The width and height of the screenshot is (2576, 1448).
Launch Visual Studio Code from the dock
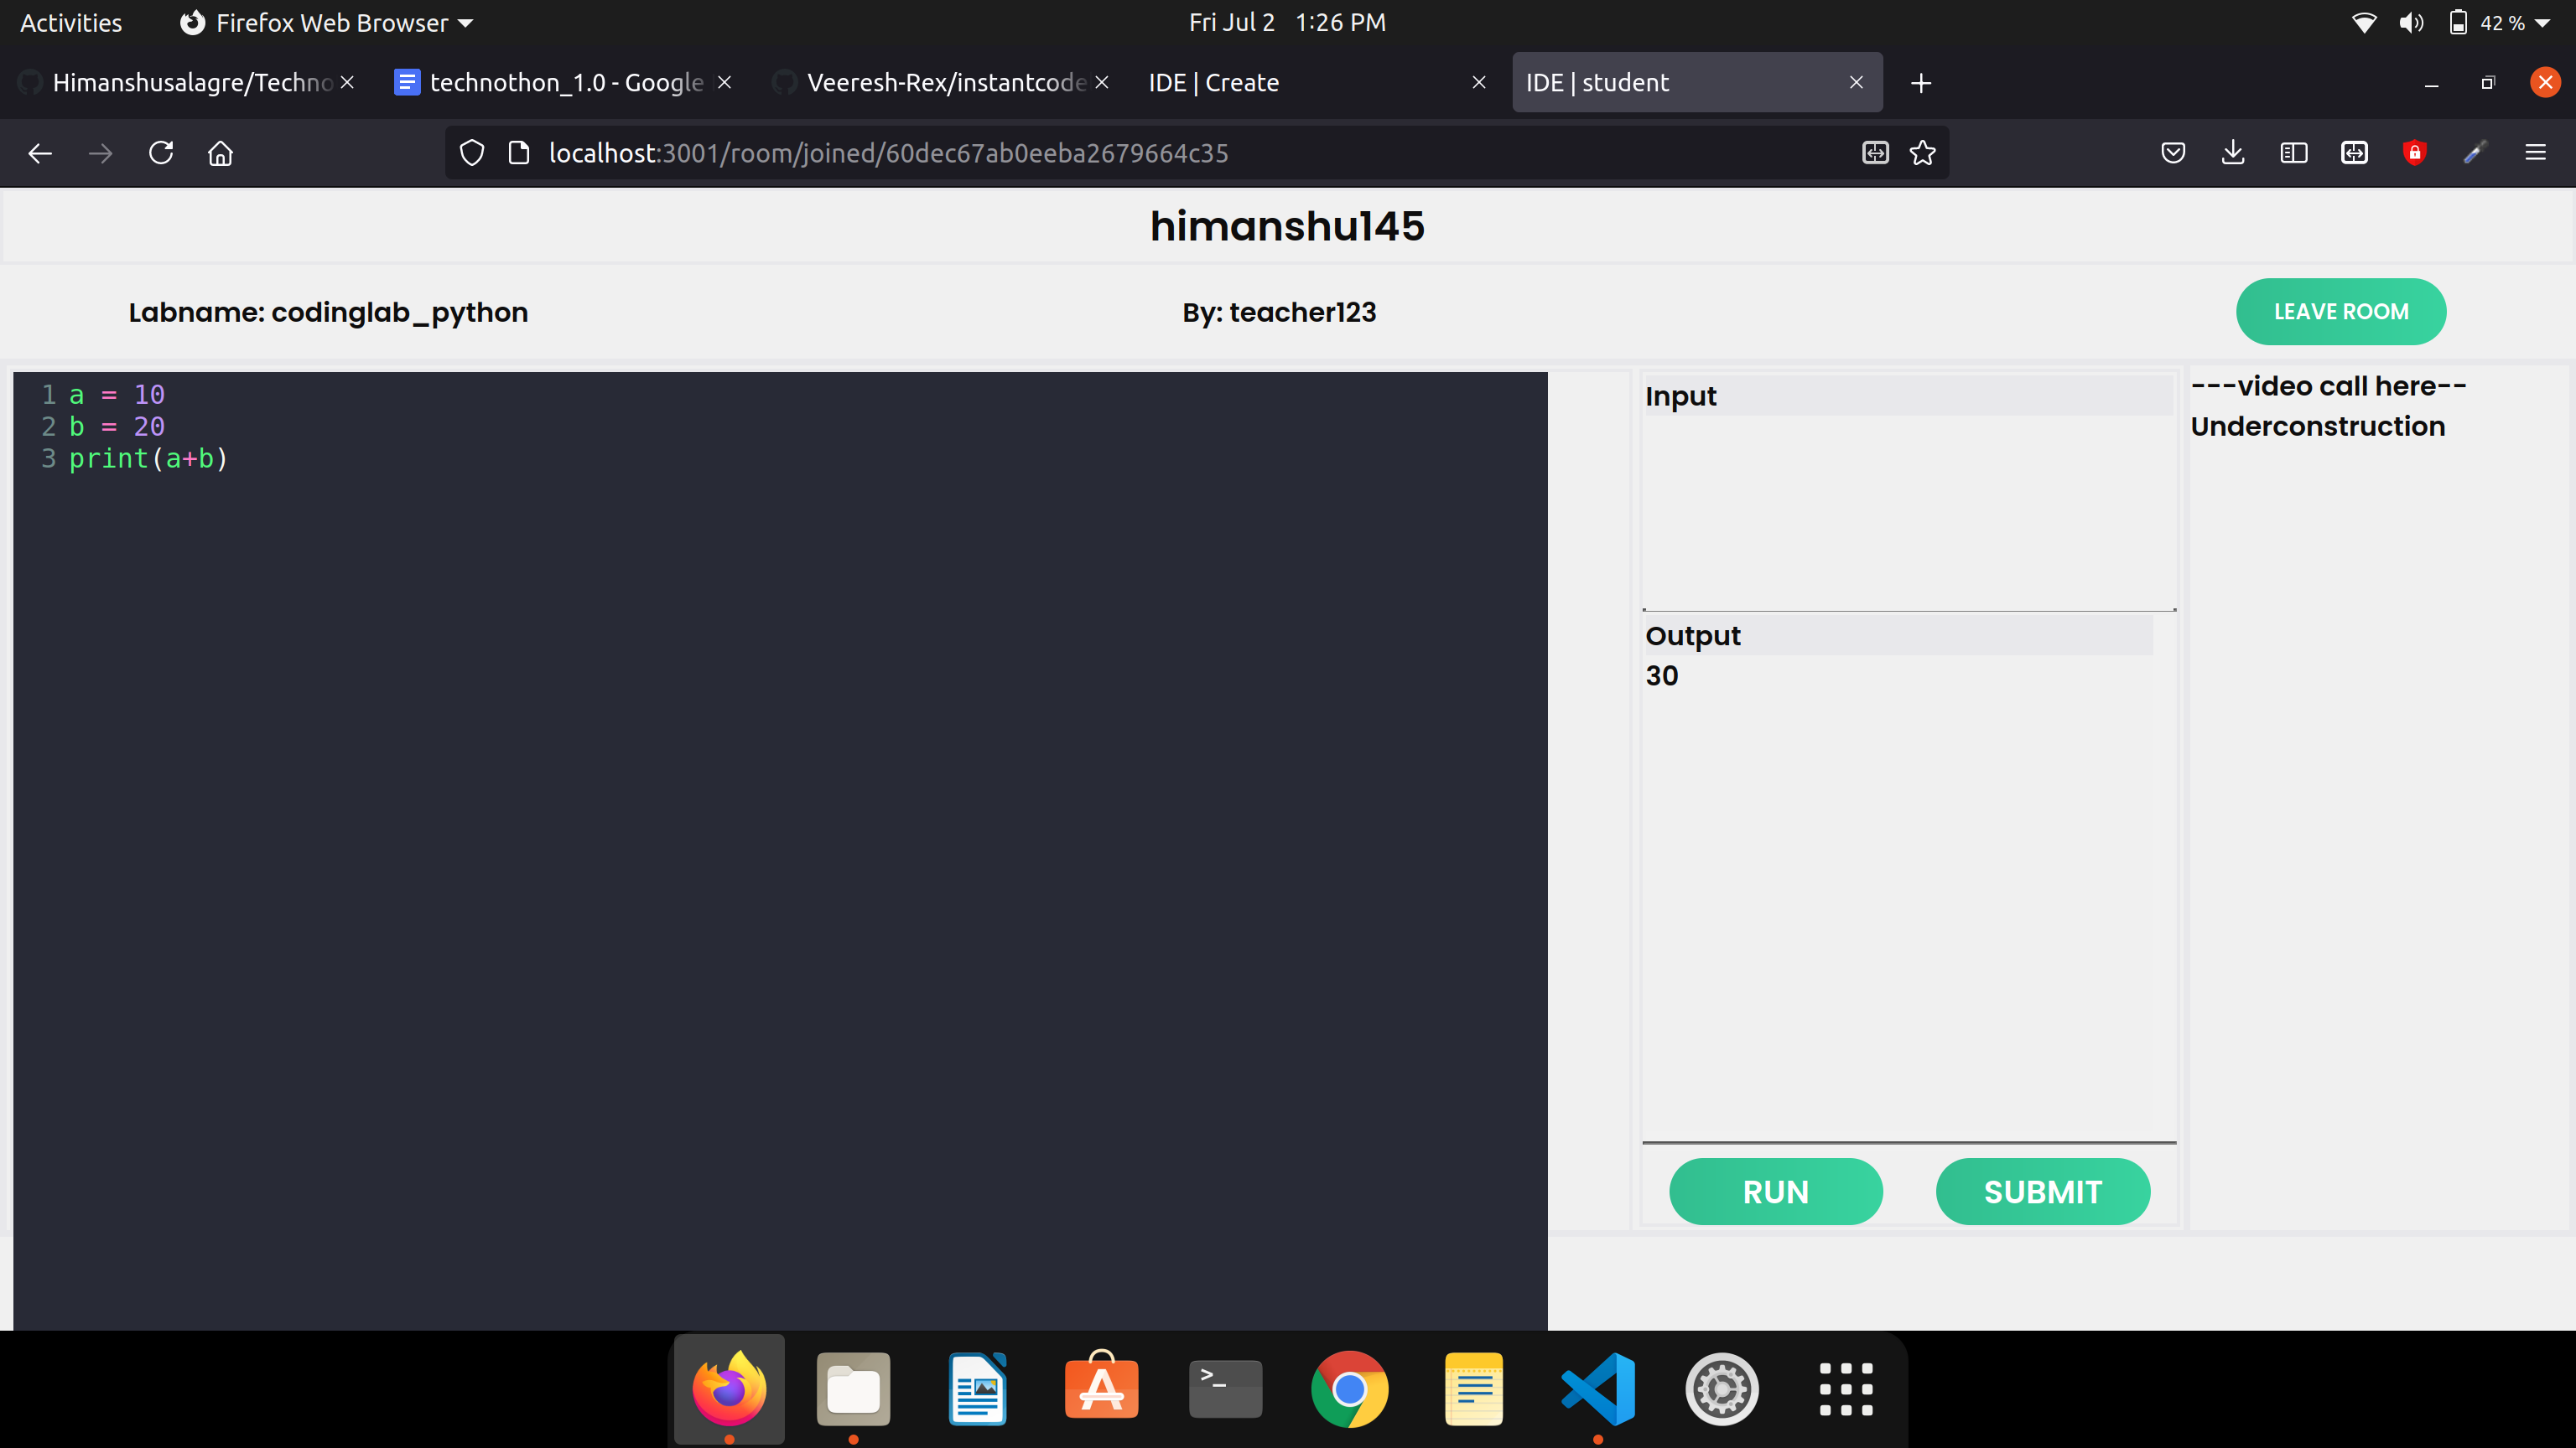[x=1597, y=1388]
